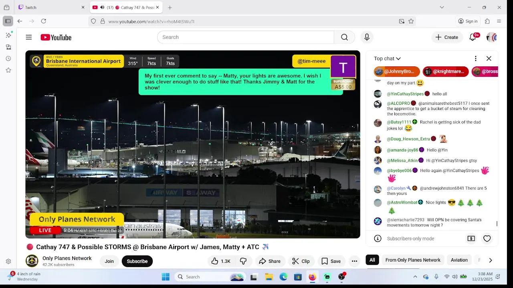Select the From Only Planes Network chip
Viewport: 513px width, 288px height.
click(413, 260)
